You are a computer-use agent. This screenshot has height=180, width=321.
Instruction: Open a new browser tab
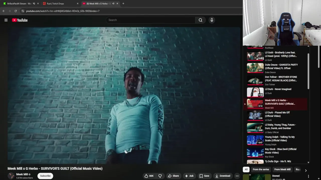(x=123, y=3)
